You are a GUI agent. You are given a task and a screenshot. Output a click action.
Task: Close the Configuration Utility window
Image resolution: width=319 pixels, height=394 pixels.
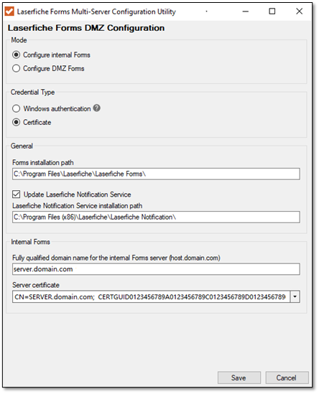(x=299, y=11)
